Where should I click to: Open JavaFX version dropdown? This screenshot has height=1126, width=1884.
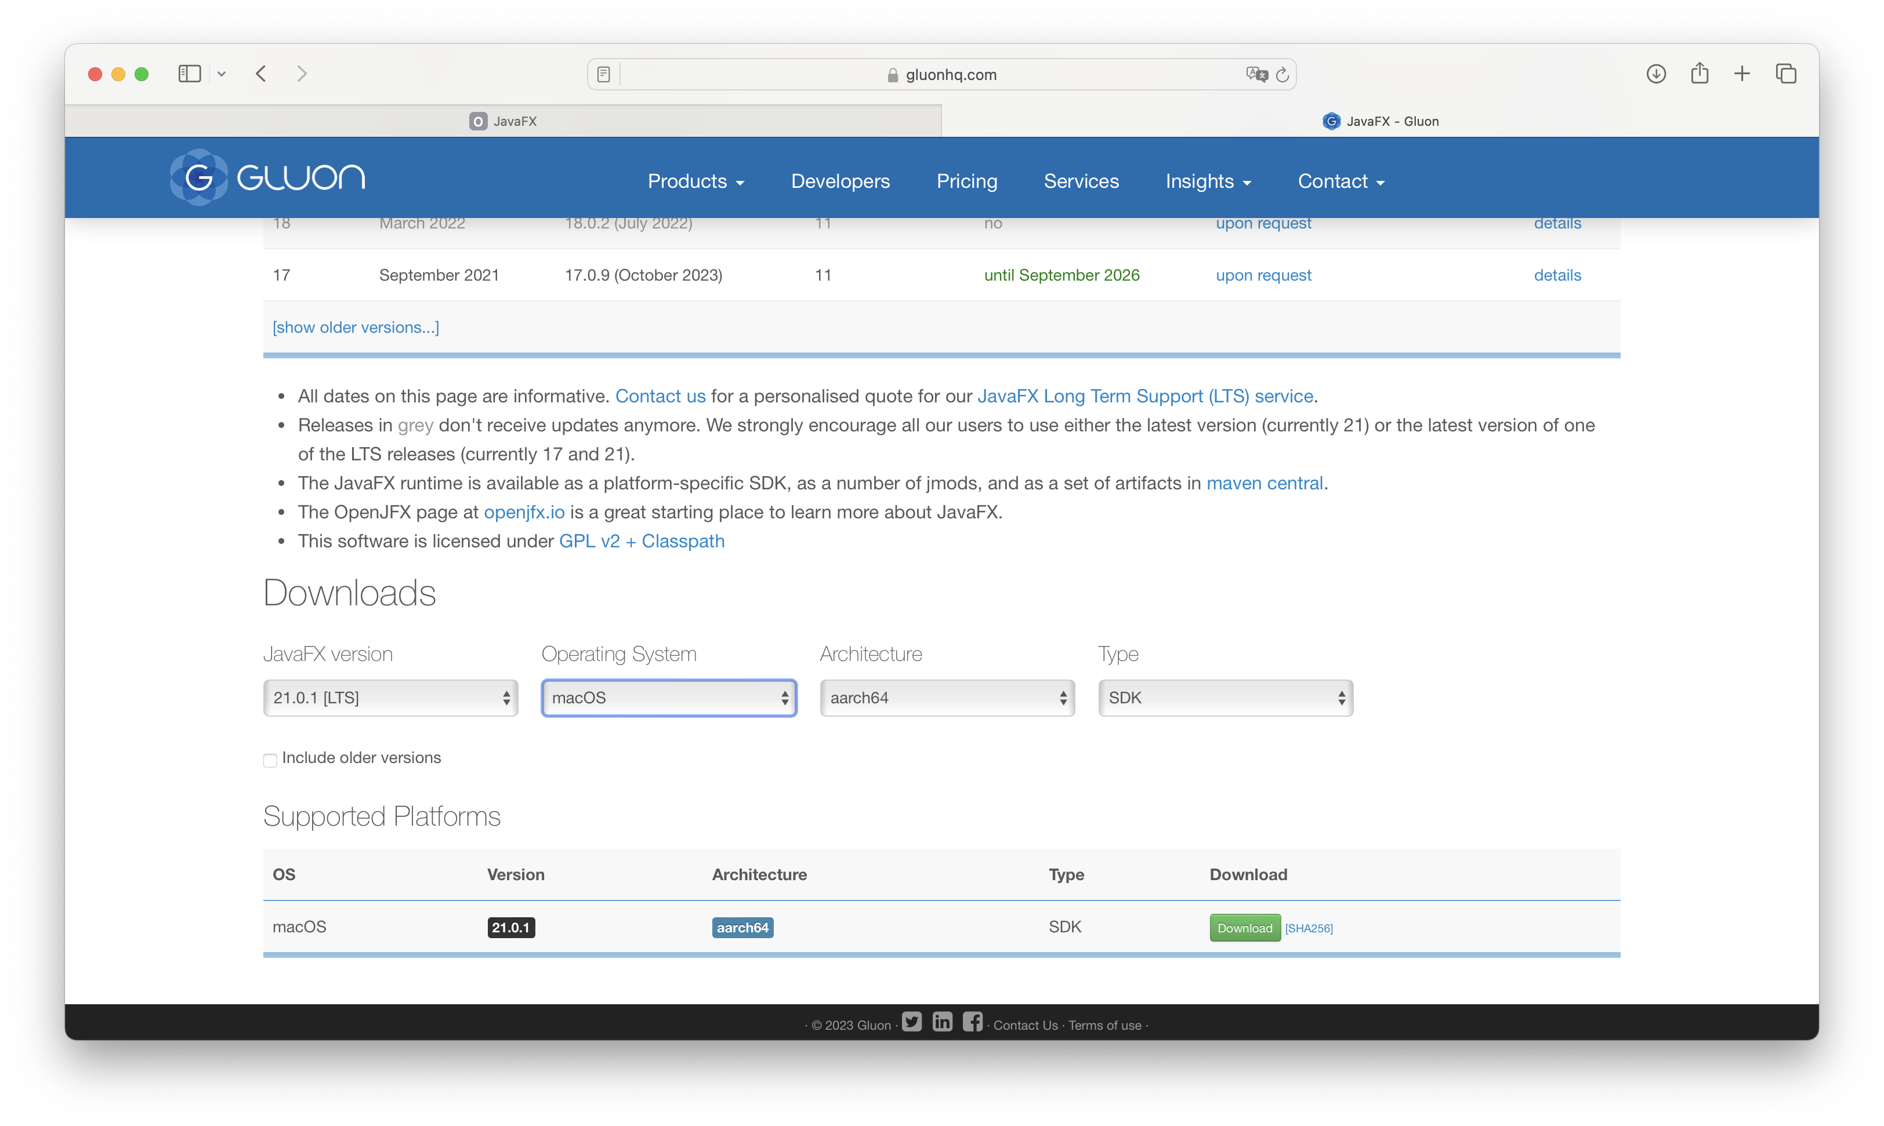pos(390,698)
